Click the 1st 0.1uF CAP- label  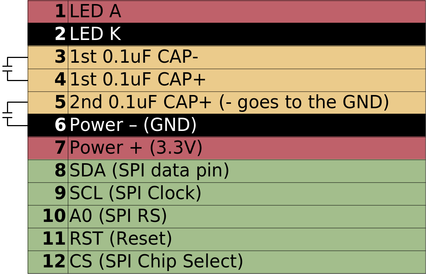pyautogui.click(x=134, y=57)
